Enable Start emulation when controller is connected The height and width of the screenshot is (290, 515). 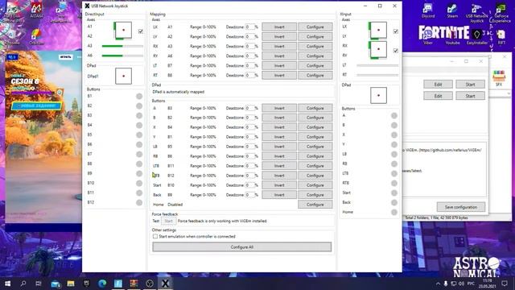click(x=155, y=236)
